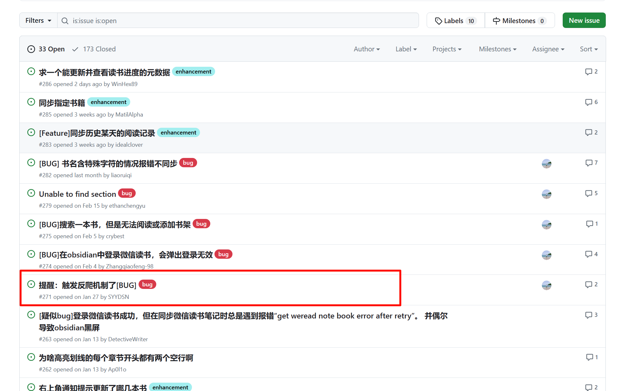Select the 33 Open issues tab
This screenshot has width=618, height=391.
46,49
